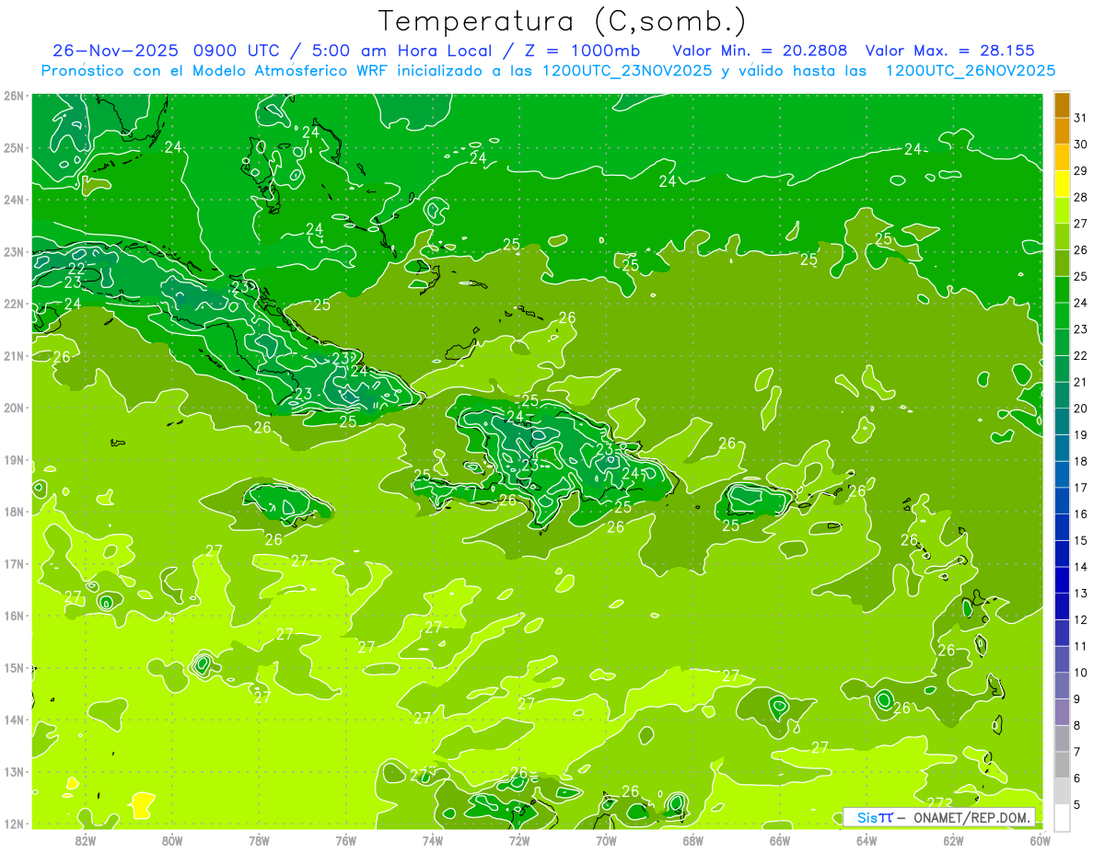The image size is (1105, 853).
Task: Click the legend value '13' on the color bar
Action: pos(1081,594)
